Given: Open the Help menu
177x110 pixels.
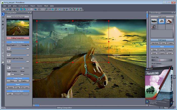Looking at the screenshot, I should click(52, 6).
